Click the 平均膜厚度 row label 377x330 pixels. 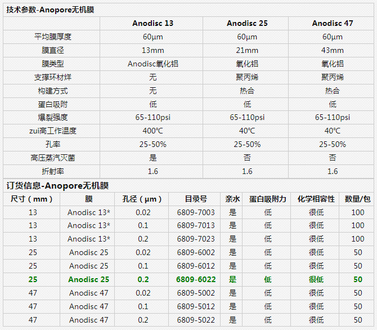[53, 37]
